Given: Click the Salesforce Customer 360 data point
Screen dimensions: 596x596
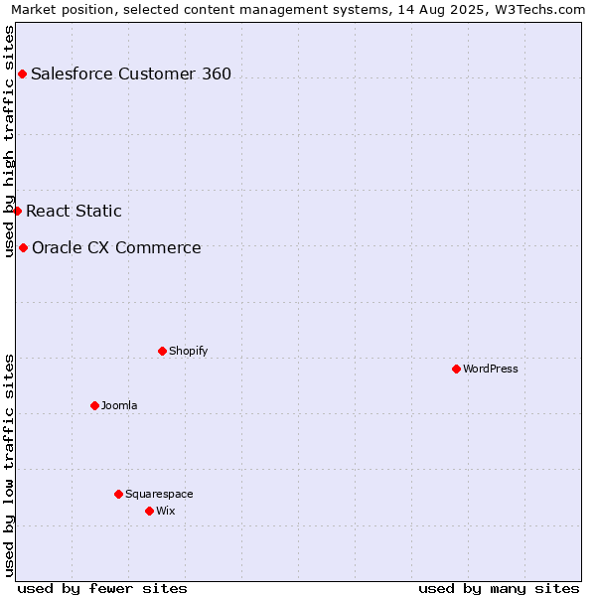Looking at the screenshot, I should (23, 74).
